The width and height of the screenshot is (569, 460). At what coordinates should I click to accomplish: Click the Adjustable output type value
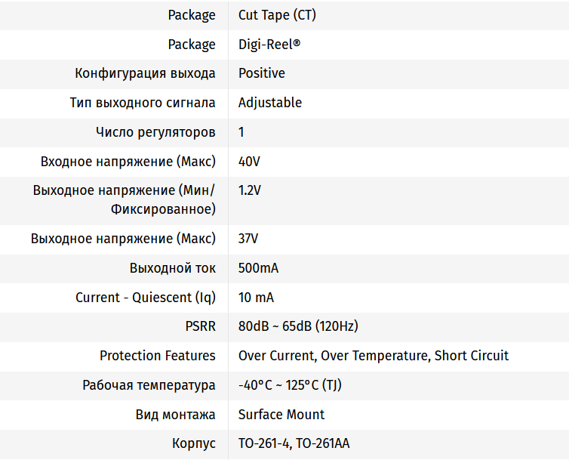tap(269, 103)
